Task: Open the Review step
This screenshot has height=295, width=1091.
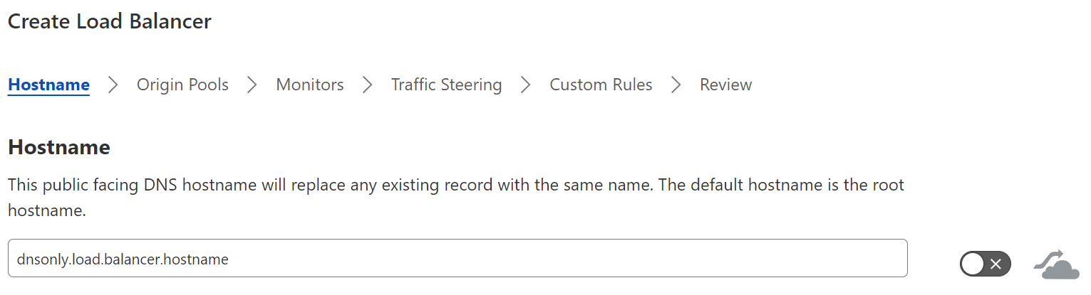Action: coord(725,85)
